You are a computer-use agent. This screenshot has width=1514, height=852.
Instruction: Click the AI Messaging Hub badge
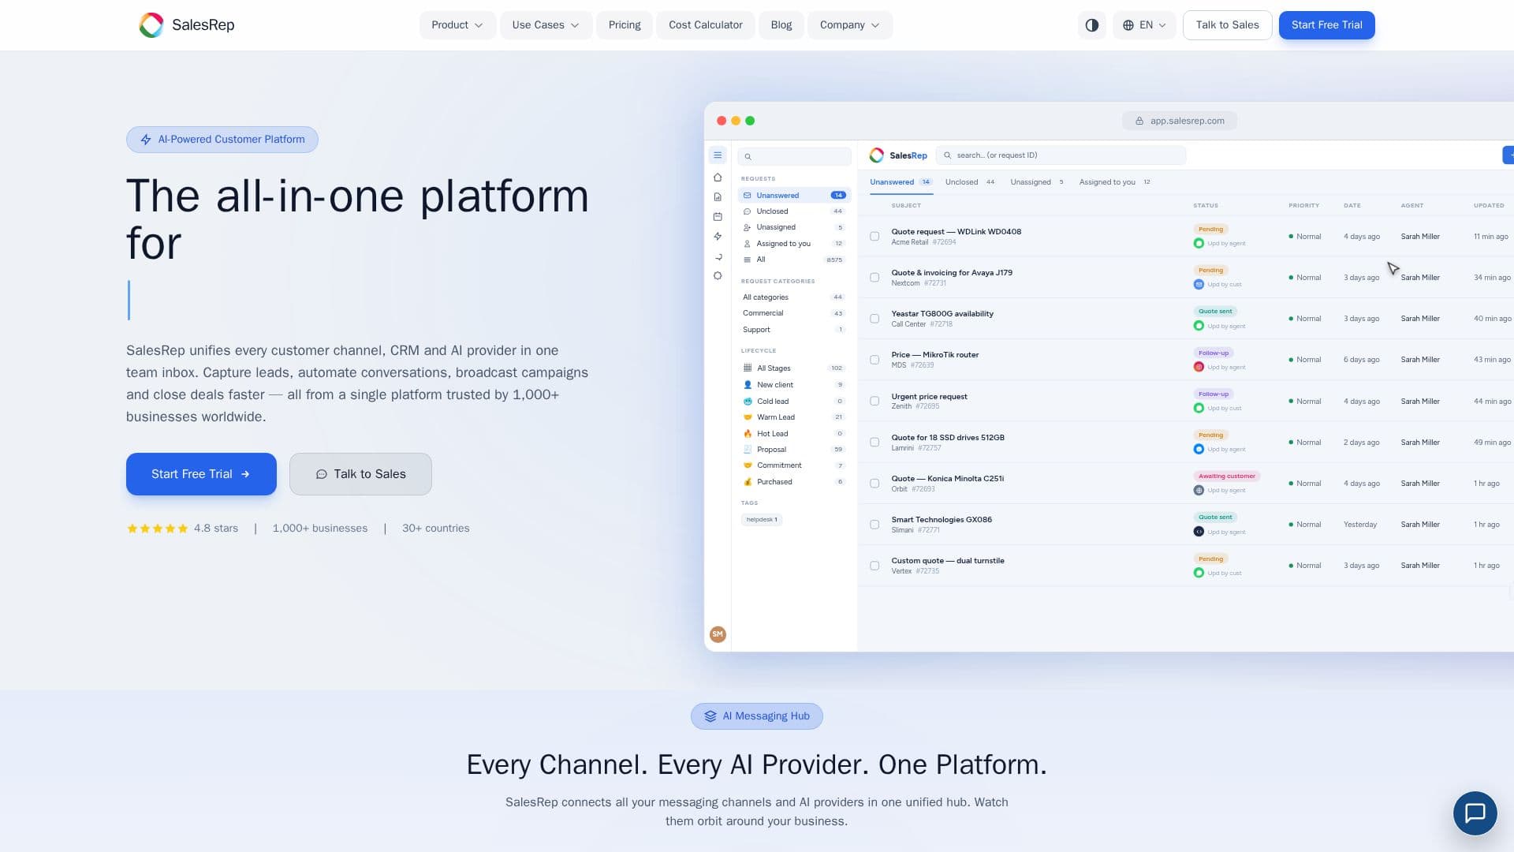[x=757, y=716]
